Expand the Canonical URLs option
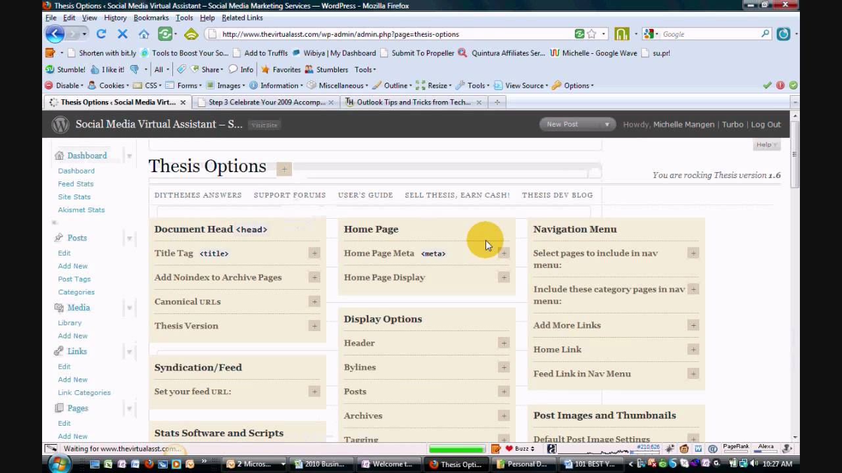This screenshot has width=842, height=473. 314,302
